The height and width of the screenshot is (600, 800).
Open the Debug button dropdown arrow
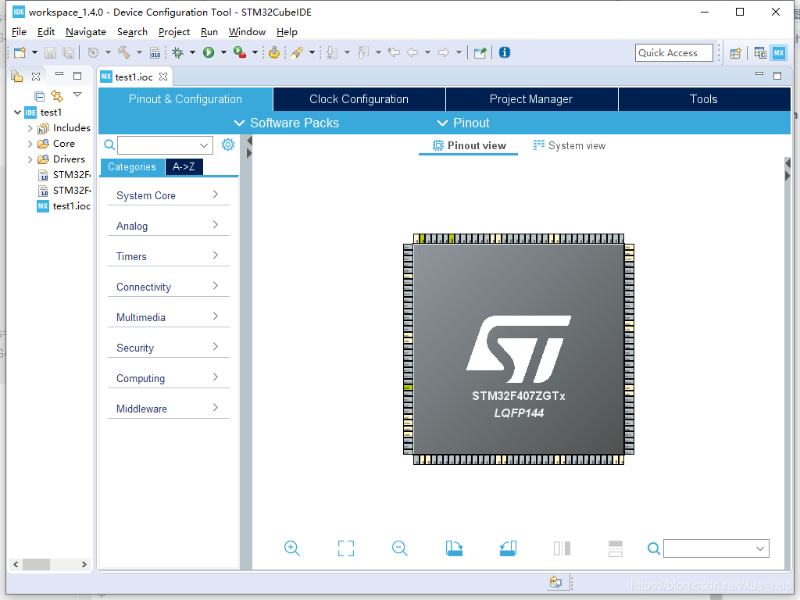tap(192, 52)
